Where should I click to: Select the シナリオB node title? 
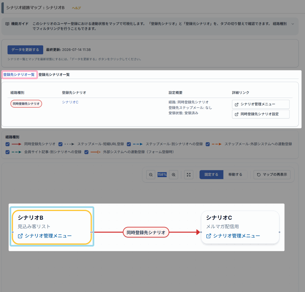(31, 218)
